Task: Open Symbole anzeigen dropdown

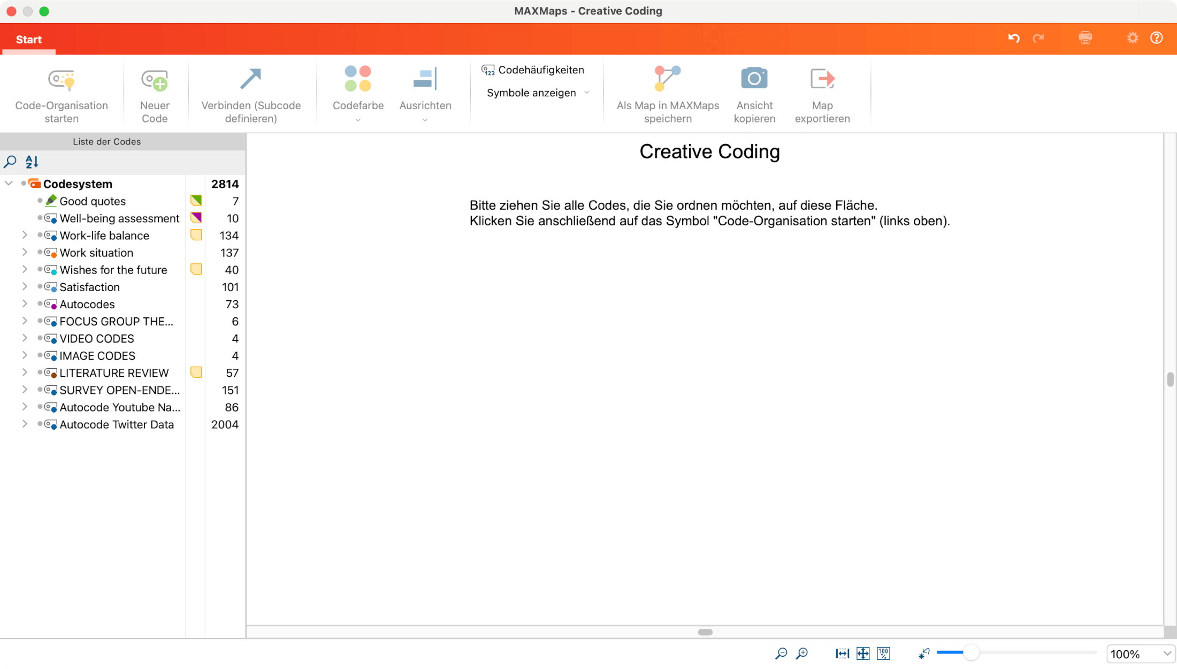Action: coord(538,93)
